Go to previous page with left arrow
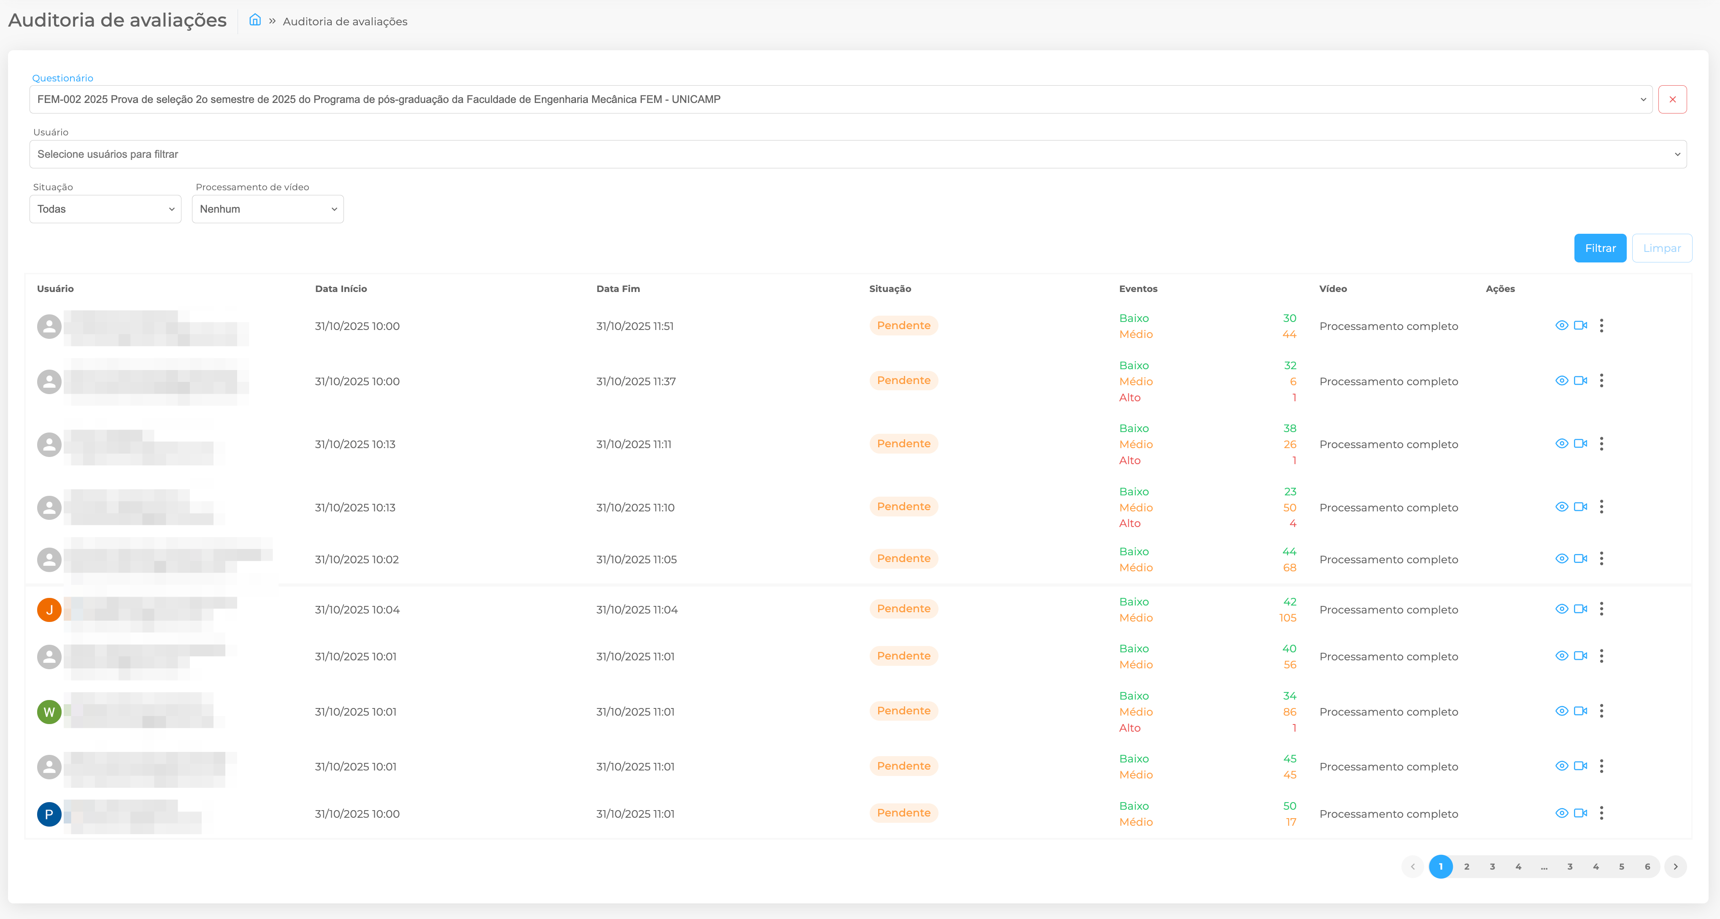Screen dimensions: 1720x919 (x=1413, y=867)
